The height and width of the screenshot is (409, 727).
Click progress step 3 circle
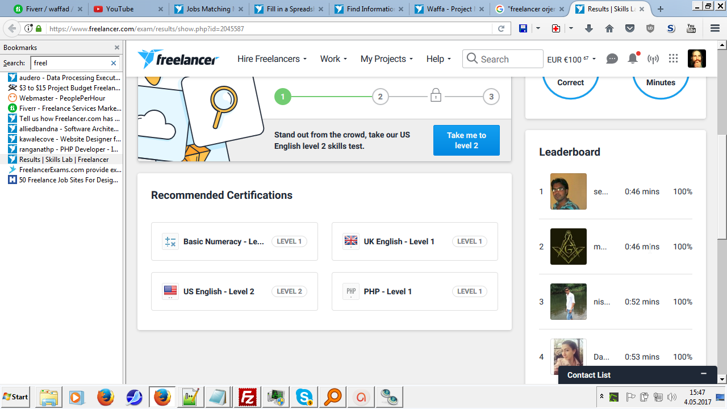491,97
